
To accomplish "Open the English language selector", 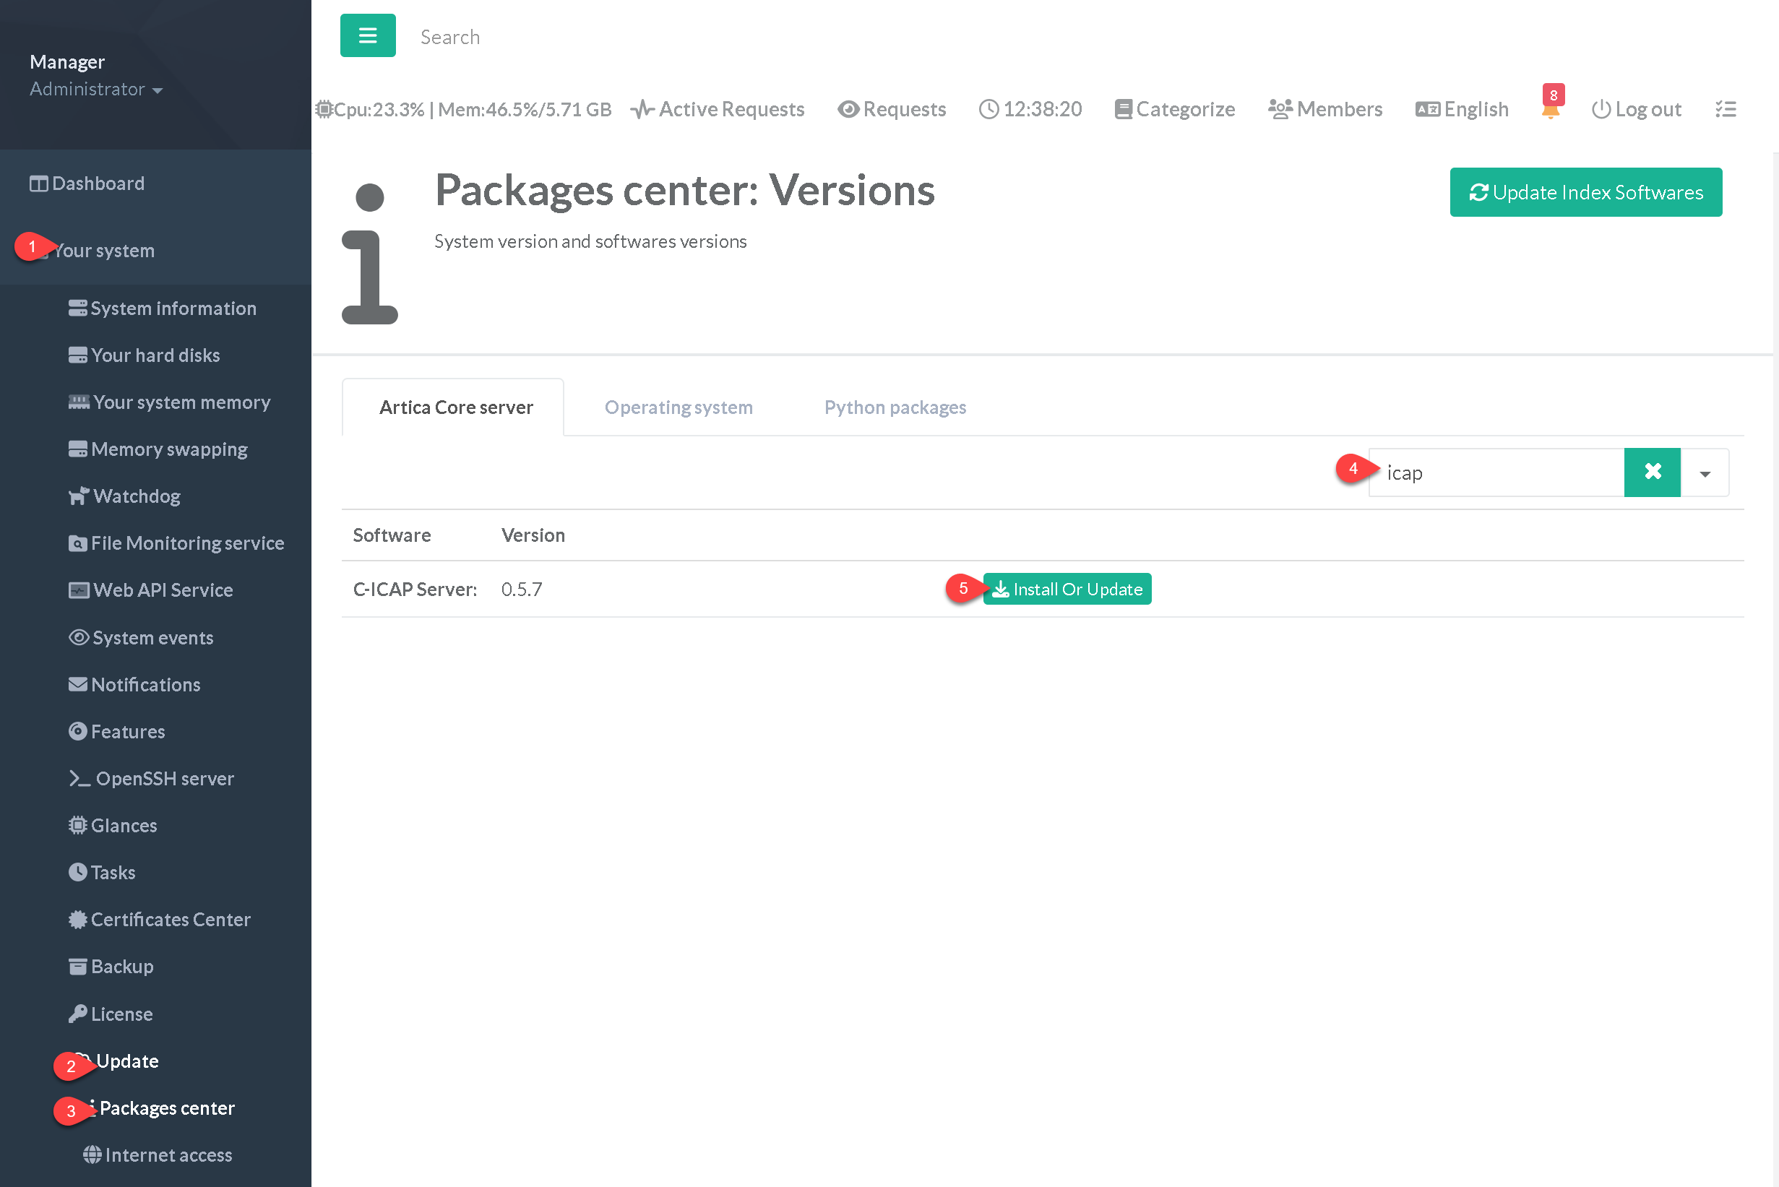I will 1461,109.
